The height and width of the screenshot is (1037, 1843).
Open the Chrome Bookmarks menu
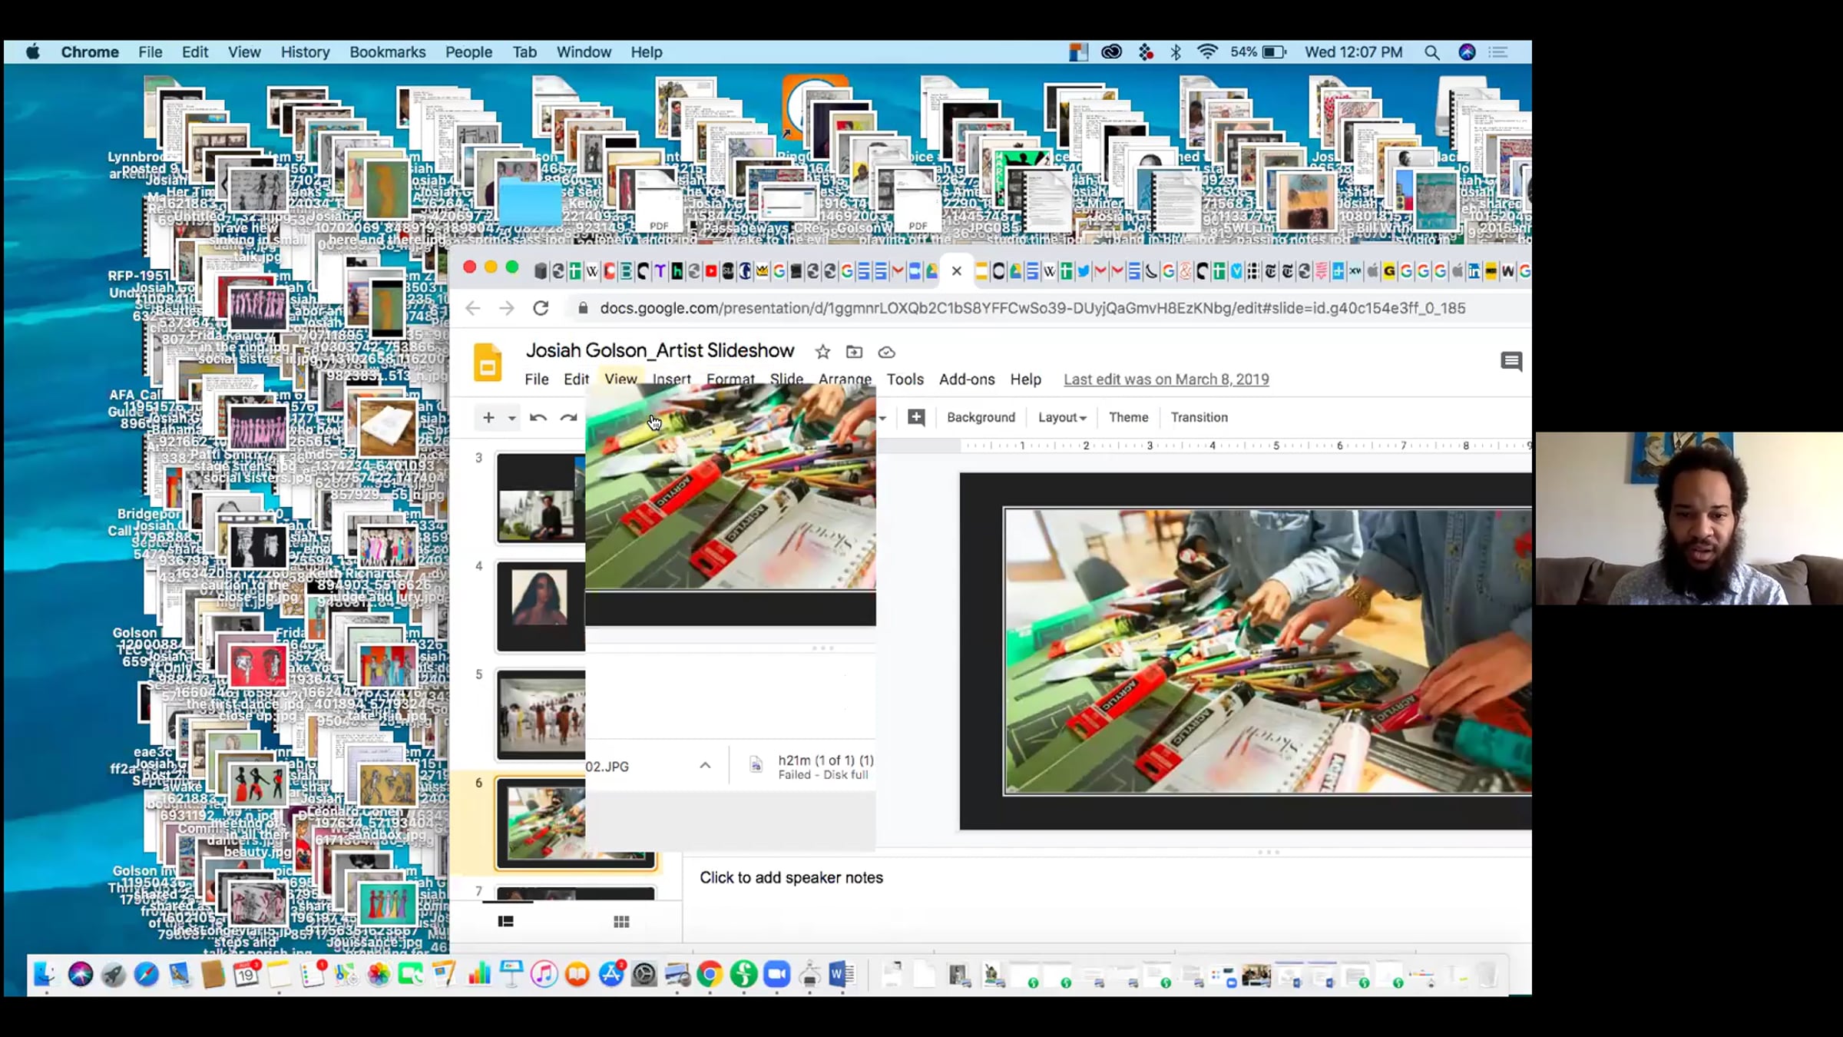(x=388, y=52)
